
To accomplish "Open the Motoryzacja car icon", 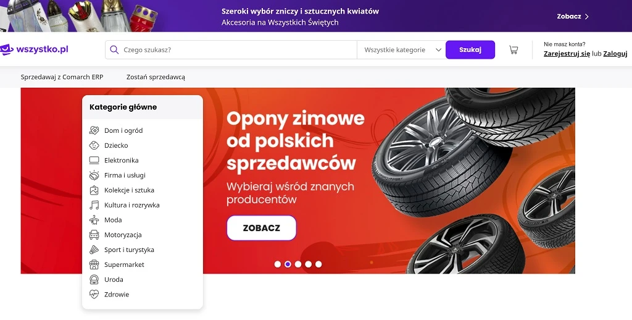I will click(x=94, y=235).
